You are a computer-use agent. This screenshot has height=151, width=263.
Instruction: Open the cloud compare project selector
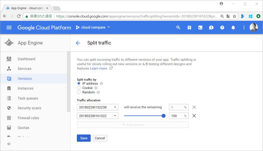click(93, 27)
